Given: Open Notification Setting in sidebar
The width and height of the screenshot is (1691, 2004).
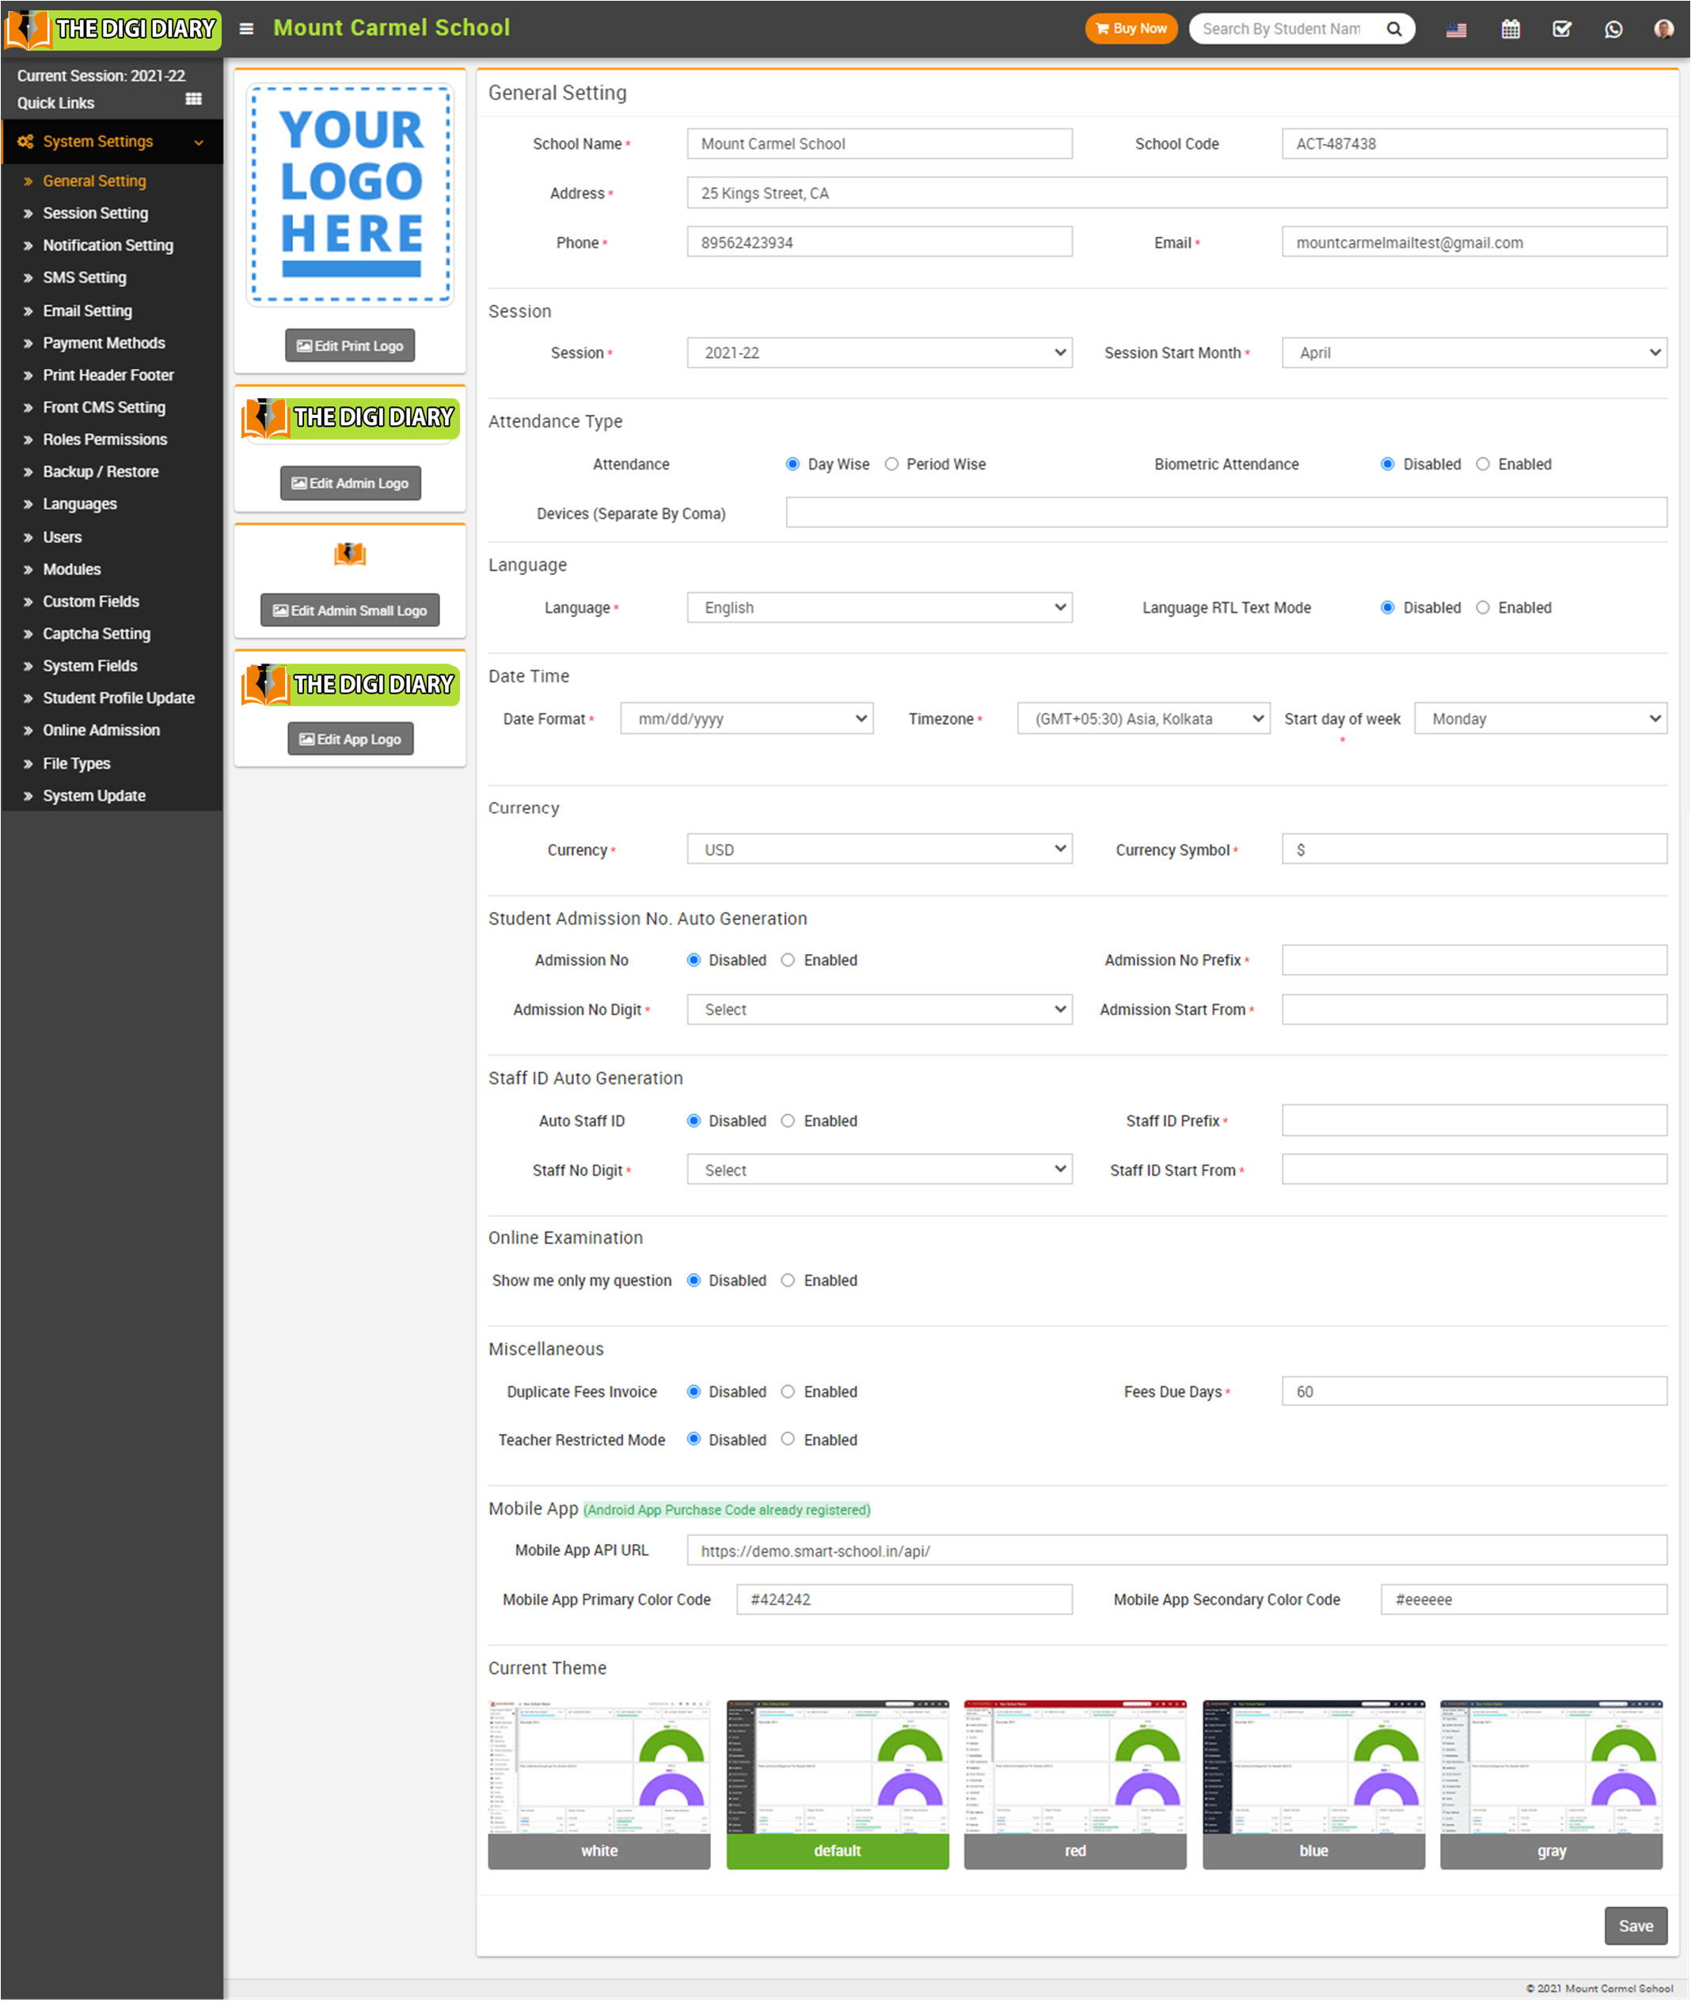Looking at the screenshot, I should click(x=108, y=245).
